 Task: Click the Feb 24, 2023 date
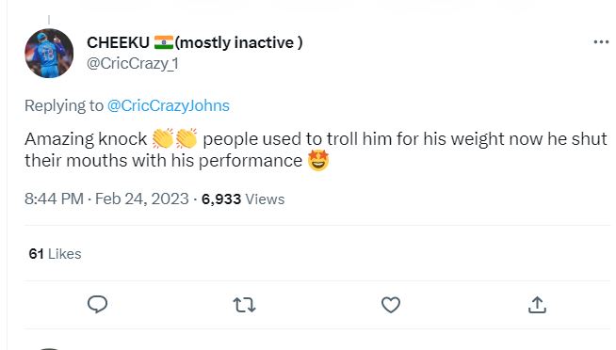[x=142, y=199]
